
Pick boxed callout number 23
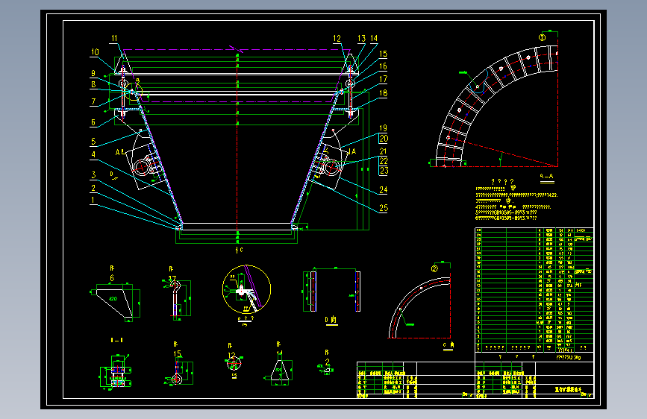pyautogui.click(x=384, y=170)
